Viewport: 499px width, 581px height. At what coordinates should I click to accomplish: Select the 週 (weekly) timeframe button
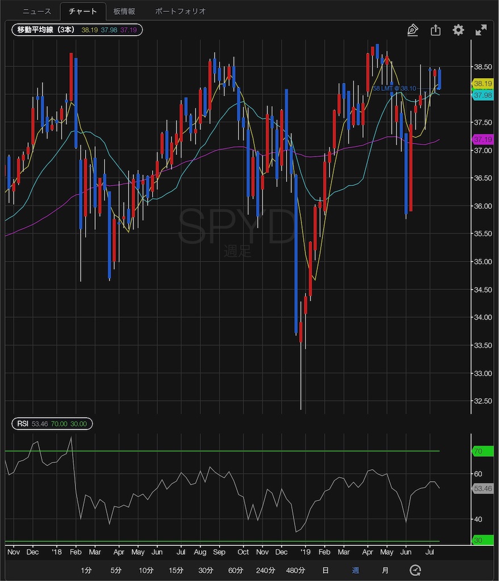(357, 570)
